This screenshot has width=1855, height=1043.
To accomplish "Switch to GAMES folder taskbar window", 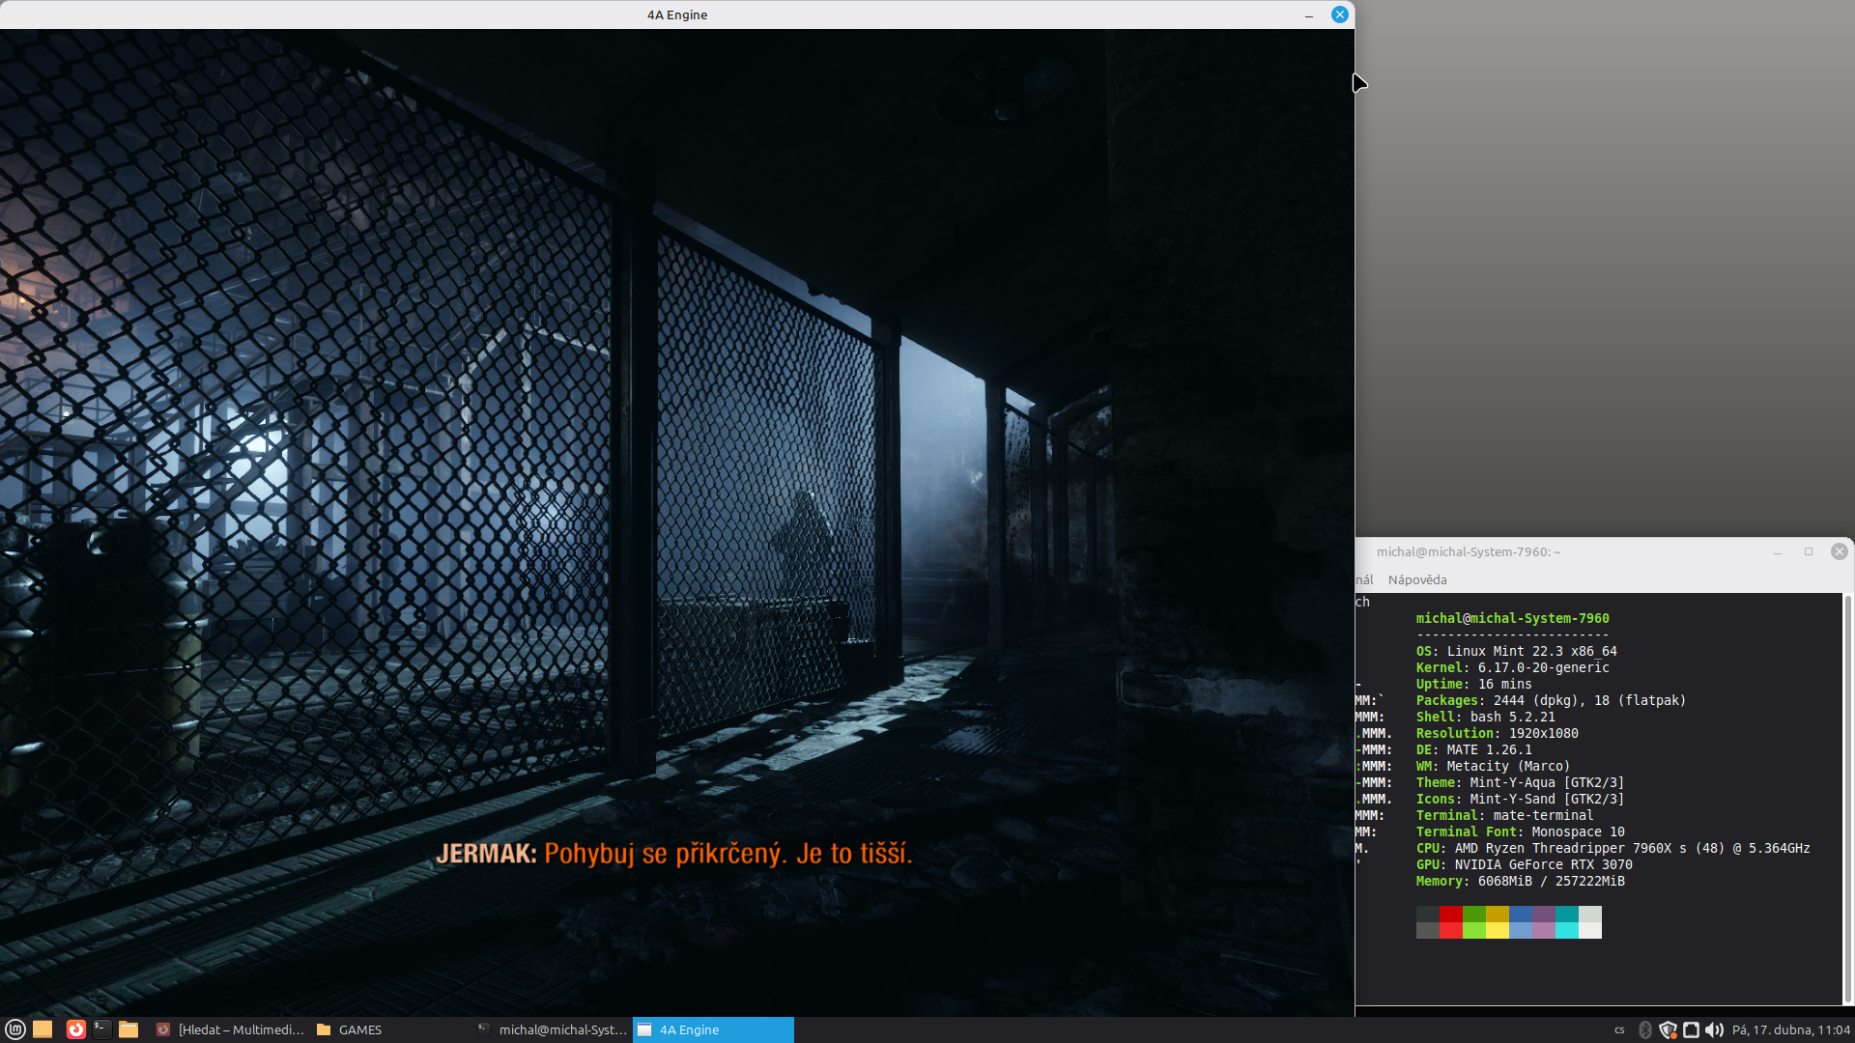I will tap(359, 1029).
